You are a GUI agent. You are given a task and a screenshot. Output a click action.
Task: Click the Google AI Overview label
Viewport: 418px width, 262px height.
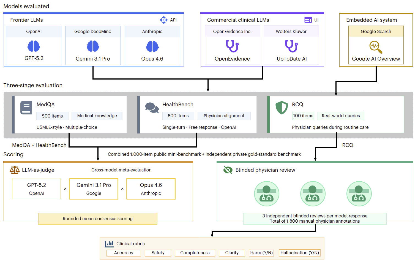point(376,59)
